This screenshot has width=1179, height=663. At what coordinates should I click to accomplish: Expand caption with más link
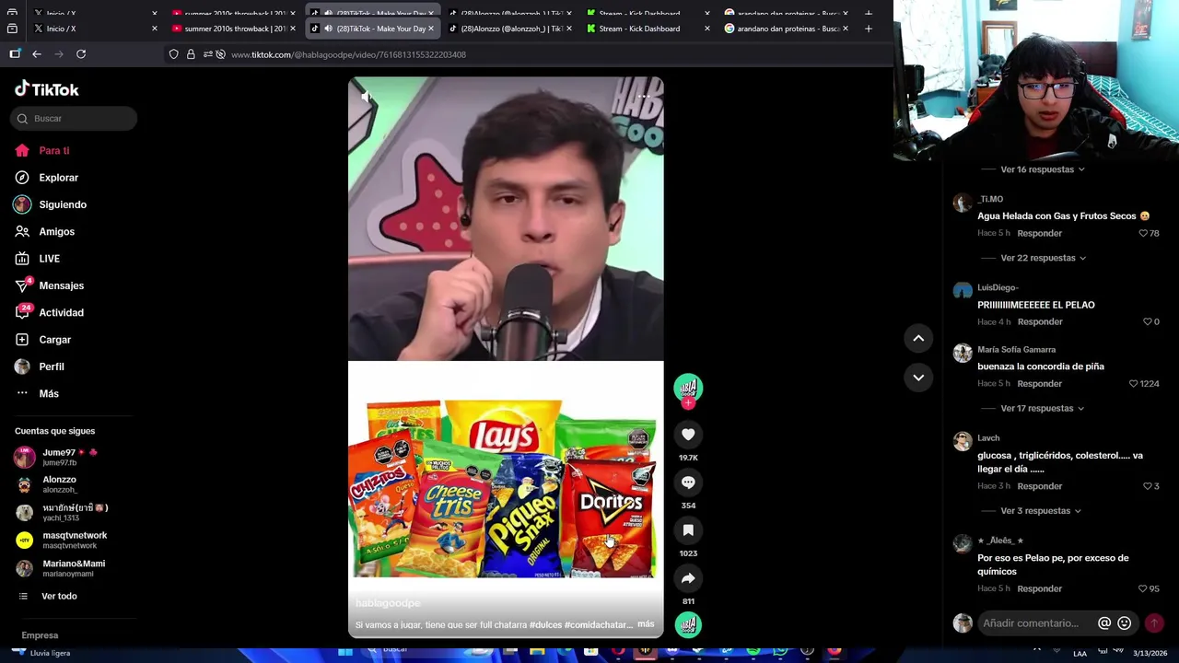click(x=646, y=624)
